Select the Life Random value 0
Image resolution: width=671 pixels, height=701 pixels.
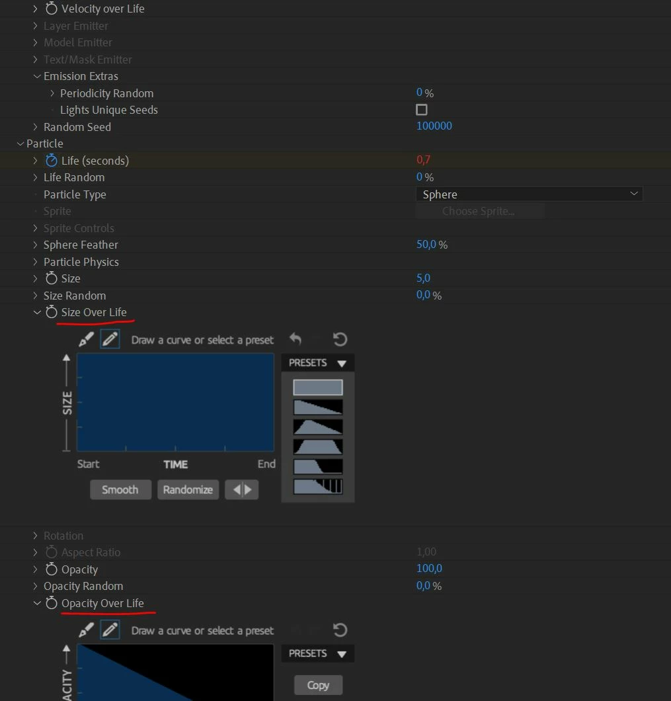(419, 177)
